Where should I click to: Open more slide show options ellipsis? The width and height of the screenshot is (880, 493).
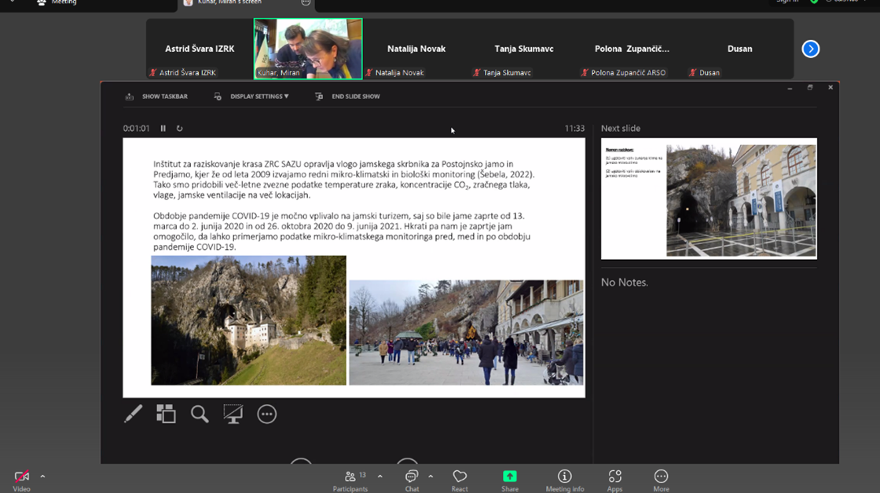click(267, 414)
